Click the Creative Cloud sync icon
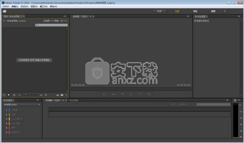The image size is (244, 143). tap(4, 11)
